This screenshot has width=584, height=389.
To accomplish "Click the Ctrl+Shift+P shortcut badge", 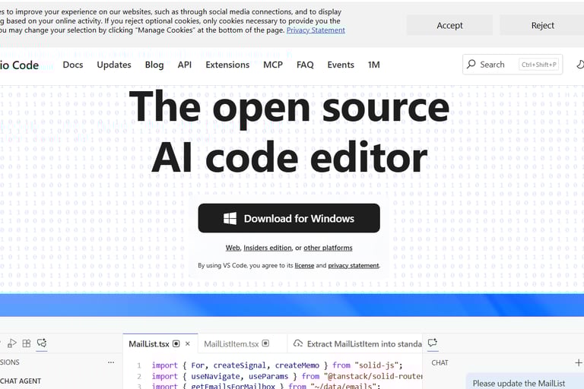I will coord(538,65).
